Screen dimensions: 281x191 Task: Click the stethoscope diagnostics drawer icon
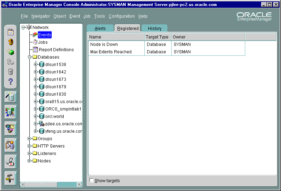(10, 161)
